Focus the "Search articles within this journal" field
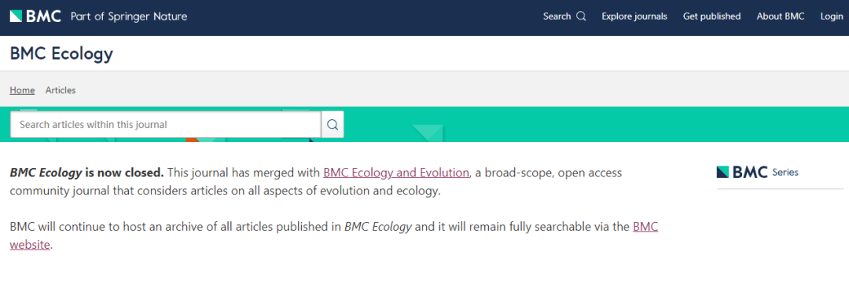This screenshot has height=306, width=849. [166, 124]
